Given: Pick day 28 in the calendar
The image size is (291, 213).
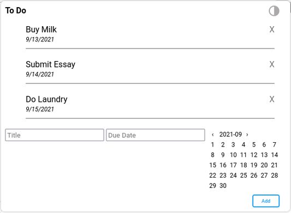Looking at the screenshot, I should pyautogui.click(x=275, y=175).
